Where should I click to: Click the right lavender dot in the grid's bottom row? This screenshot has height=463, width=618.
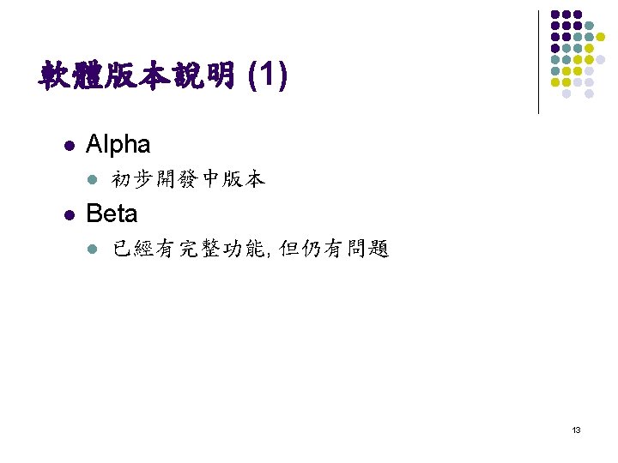pos(589,93)
